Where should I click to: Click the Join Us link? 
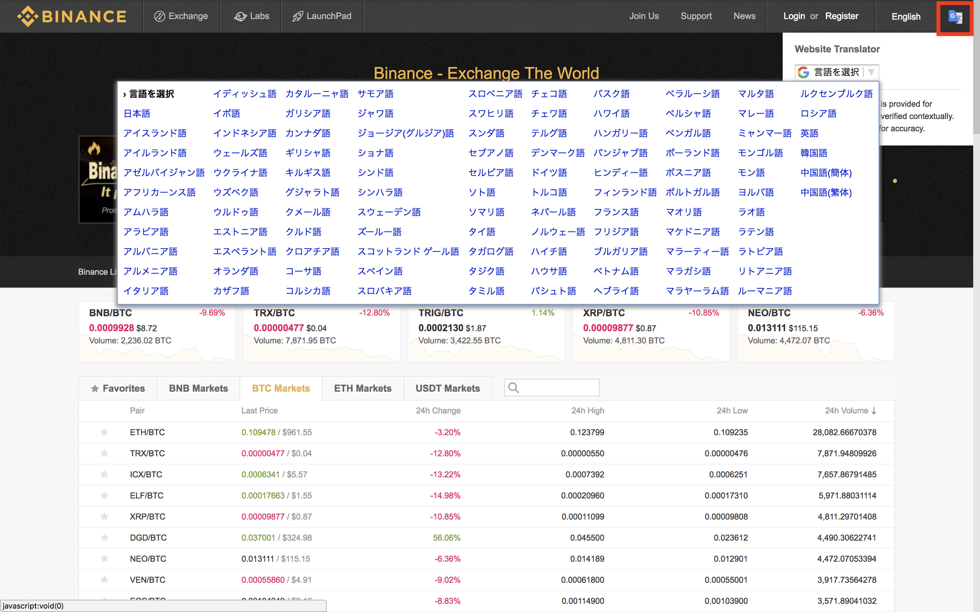644,16
